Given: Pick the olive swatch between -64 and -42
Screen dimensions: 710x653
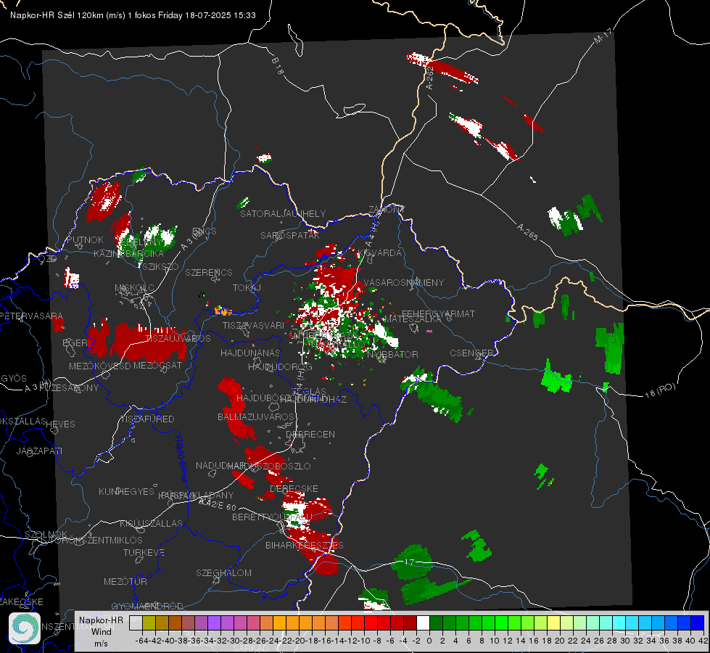Looking at the screenshot, I should (149, 623).
